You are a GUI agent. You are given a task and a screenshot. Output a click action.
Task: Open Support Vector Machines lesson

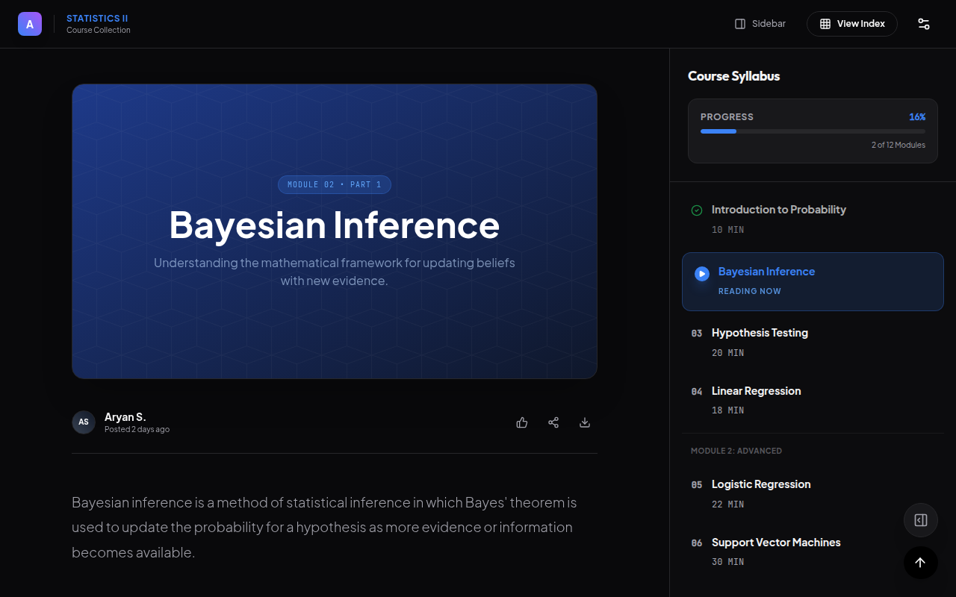[x=775, y=543]
